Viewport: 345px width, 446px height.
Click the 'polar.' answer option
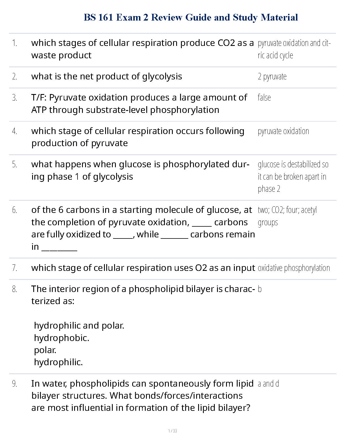(x=45, y=350)
